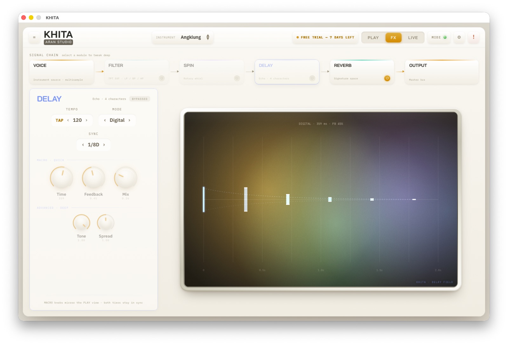Image resolution: width=508 pixels, height=345 pixels.
Task: Click the fifth delay echo marker
Action: (x=372, y=199)
